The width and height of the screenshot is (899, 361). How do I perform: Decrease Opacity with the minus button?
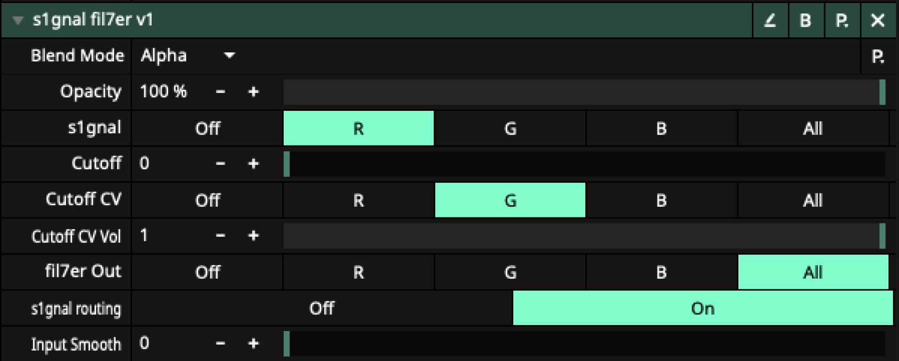pyautogui.click(x=221, y=92)
